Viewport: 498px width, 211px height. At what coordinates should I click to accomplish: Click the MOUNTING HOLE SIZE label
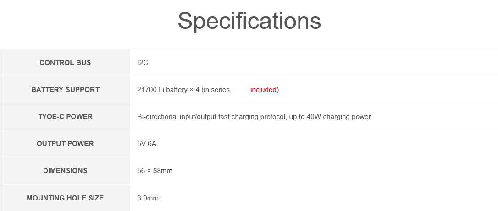click(x=65, y=198)
